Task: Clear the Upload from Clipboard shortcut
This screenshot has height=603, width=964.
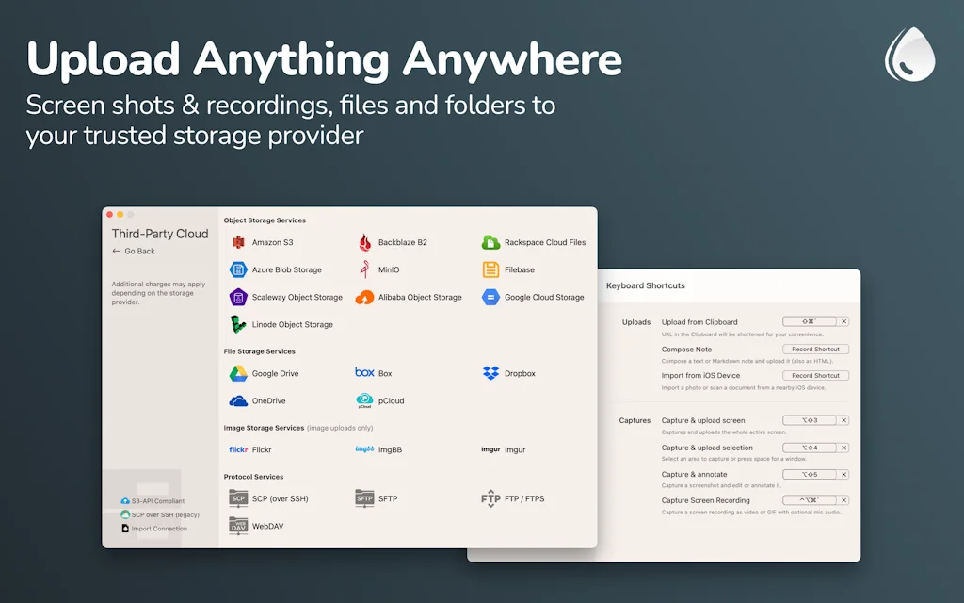Action: (843, 322)
